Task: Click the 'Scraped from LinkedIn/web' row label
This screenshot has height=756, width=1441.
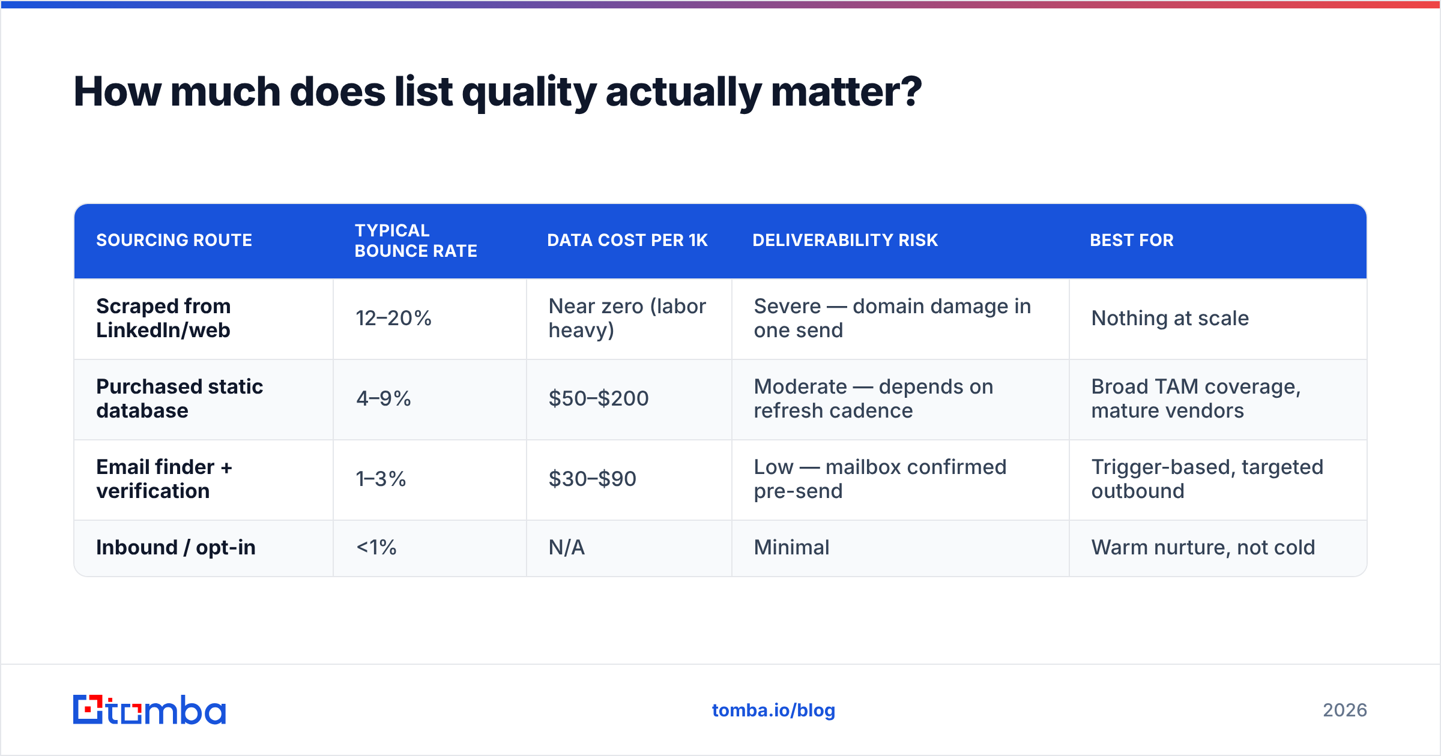Action: (163, 319)
